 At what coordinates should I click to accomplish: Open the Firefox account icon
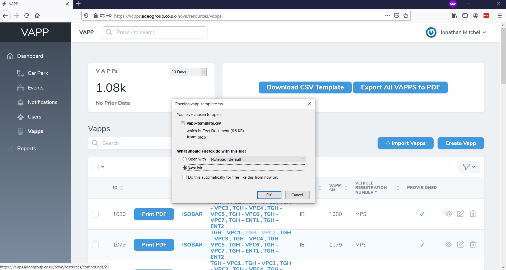pos(476,16)
